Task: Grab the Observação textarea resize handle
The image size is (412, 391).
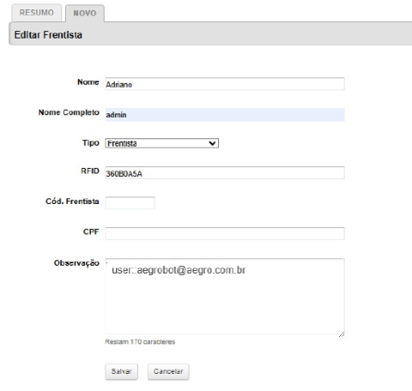Action: pyautogui.click(x=342, y=334)
